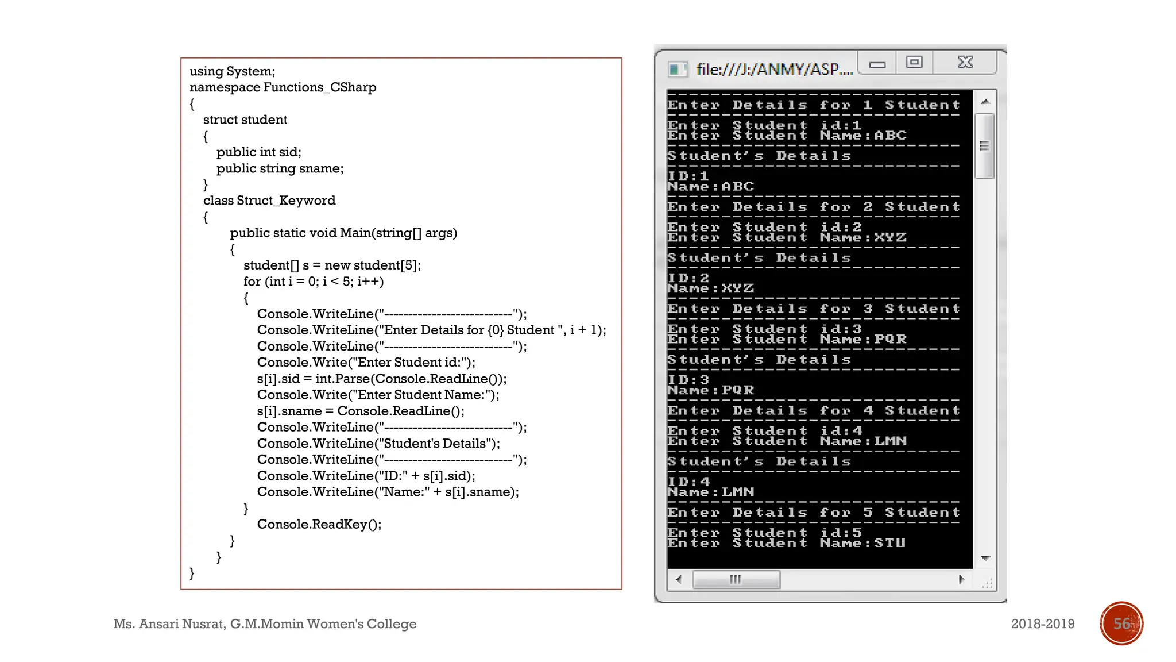Click console line 'Enter Details for 4 Student'
This screenshot has height=662, width=1176.
(x=814, y=411)
